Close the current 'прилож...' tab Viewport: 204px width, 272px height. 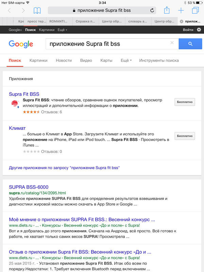tap(182, 21)
